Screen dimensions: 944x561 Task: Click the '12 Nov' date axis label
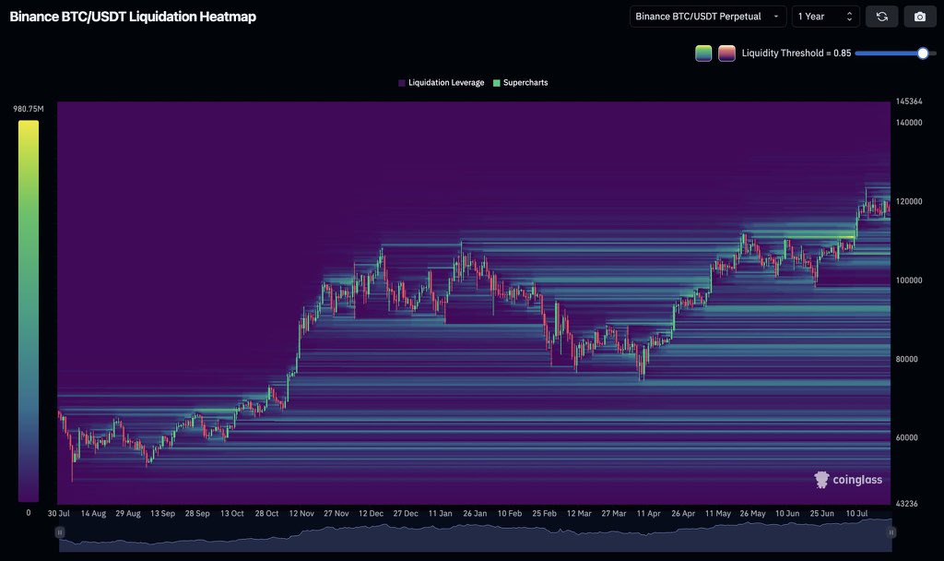pos(301,513)
